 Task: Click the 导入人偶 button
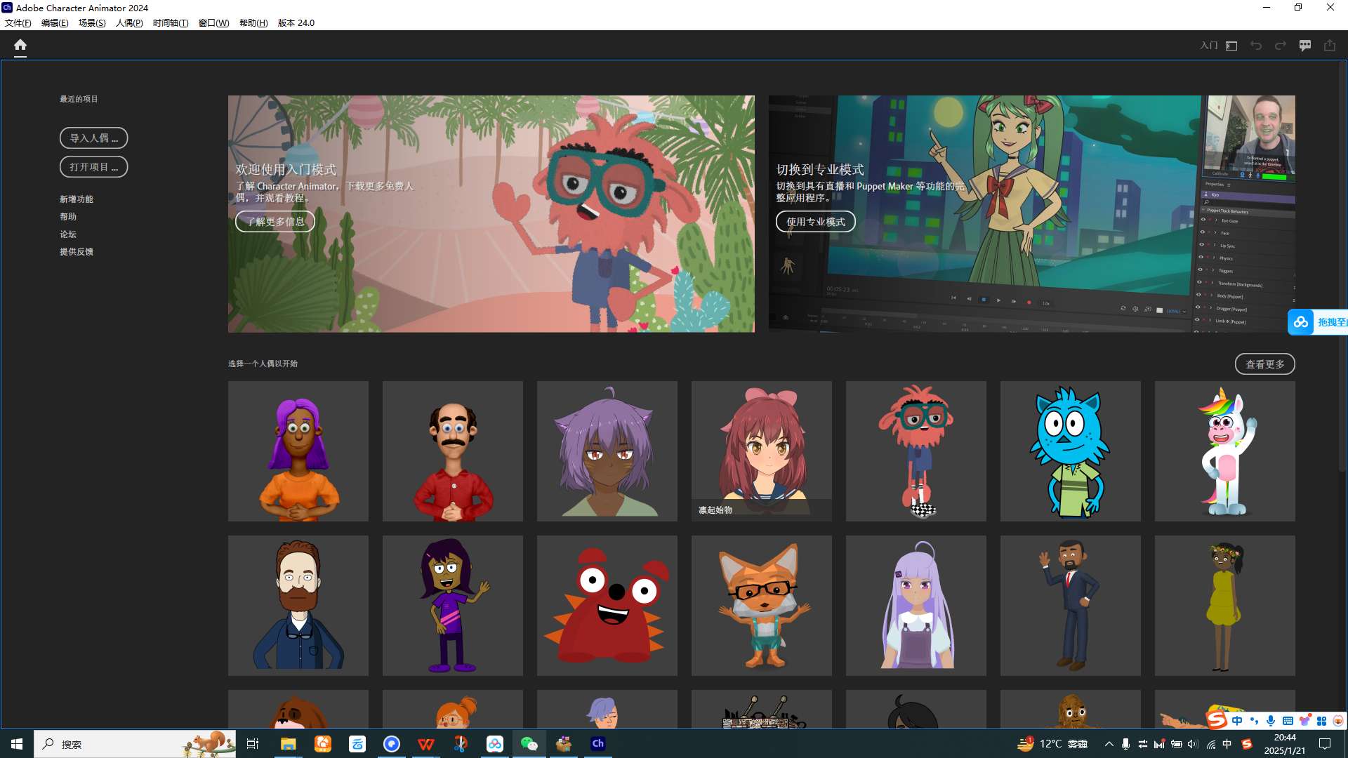tap(93, 138)
